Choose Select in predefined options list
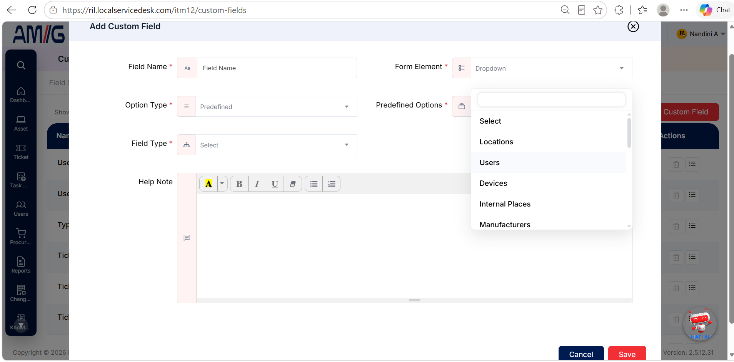The width and height of the screenshot is (734, 362). (549, 121)
